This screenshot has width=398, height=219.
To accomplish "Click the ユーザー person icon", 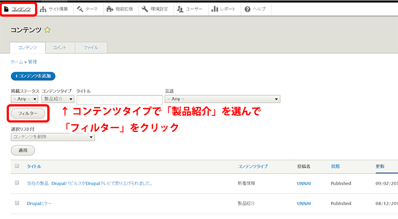I will 180,9.
